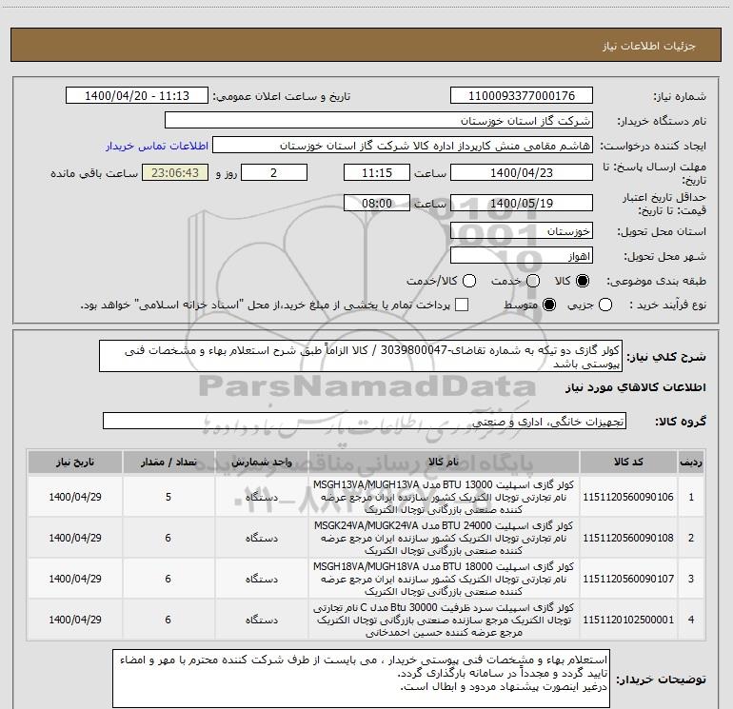Click the need number field 1100093377000176
This screenshot has width=733, height=709.
(522, 96)
